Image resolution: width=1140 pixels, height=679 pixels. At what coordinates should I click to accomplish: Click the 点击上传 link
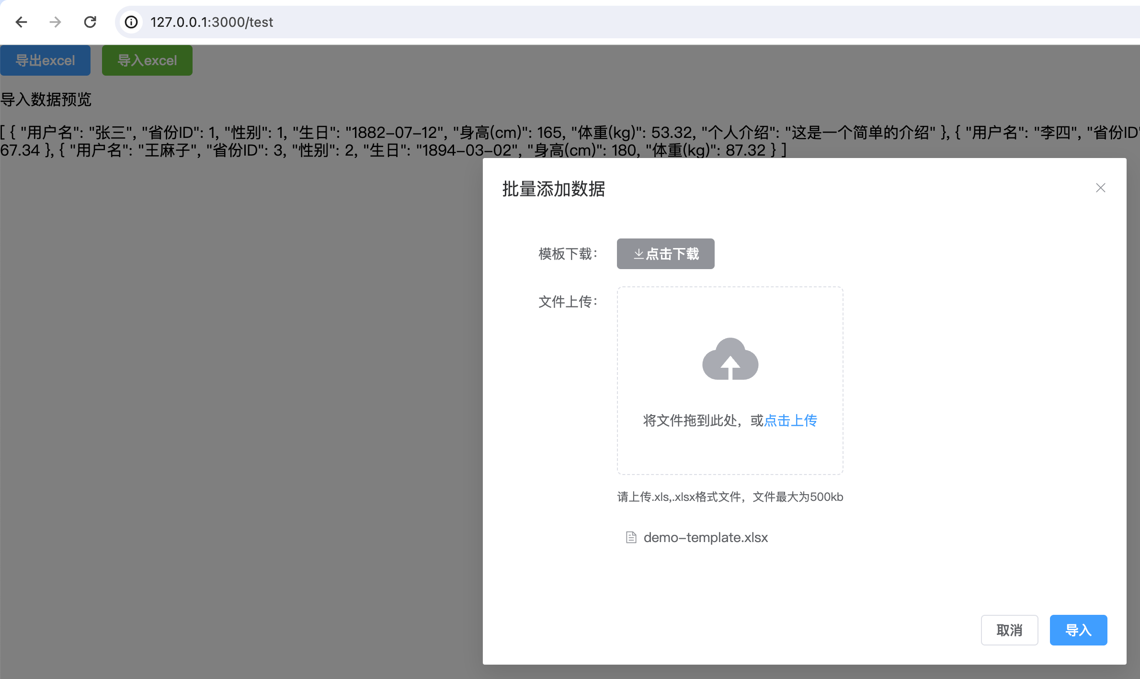click(790, 420)
